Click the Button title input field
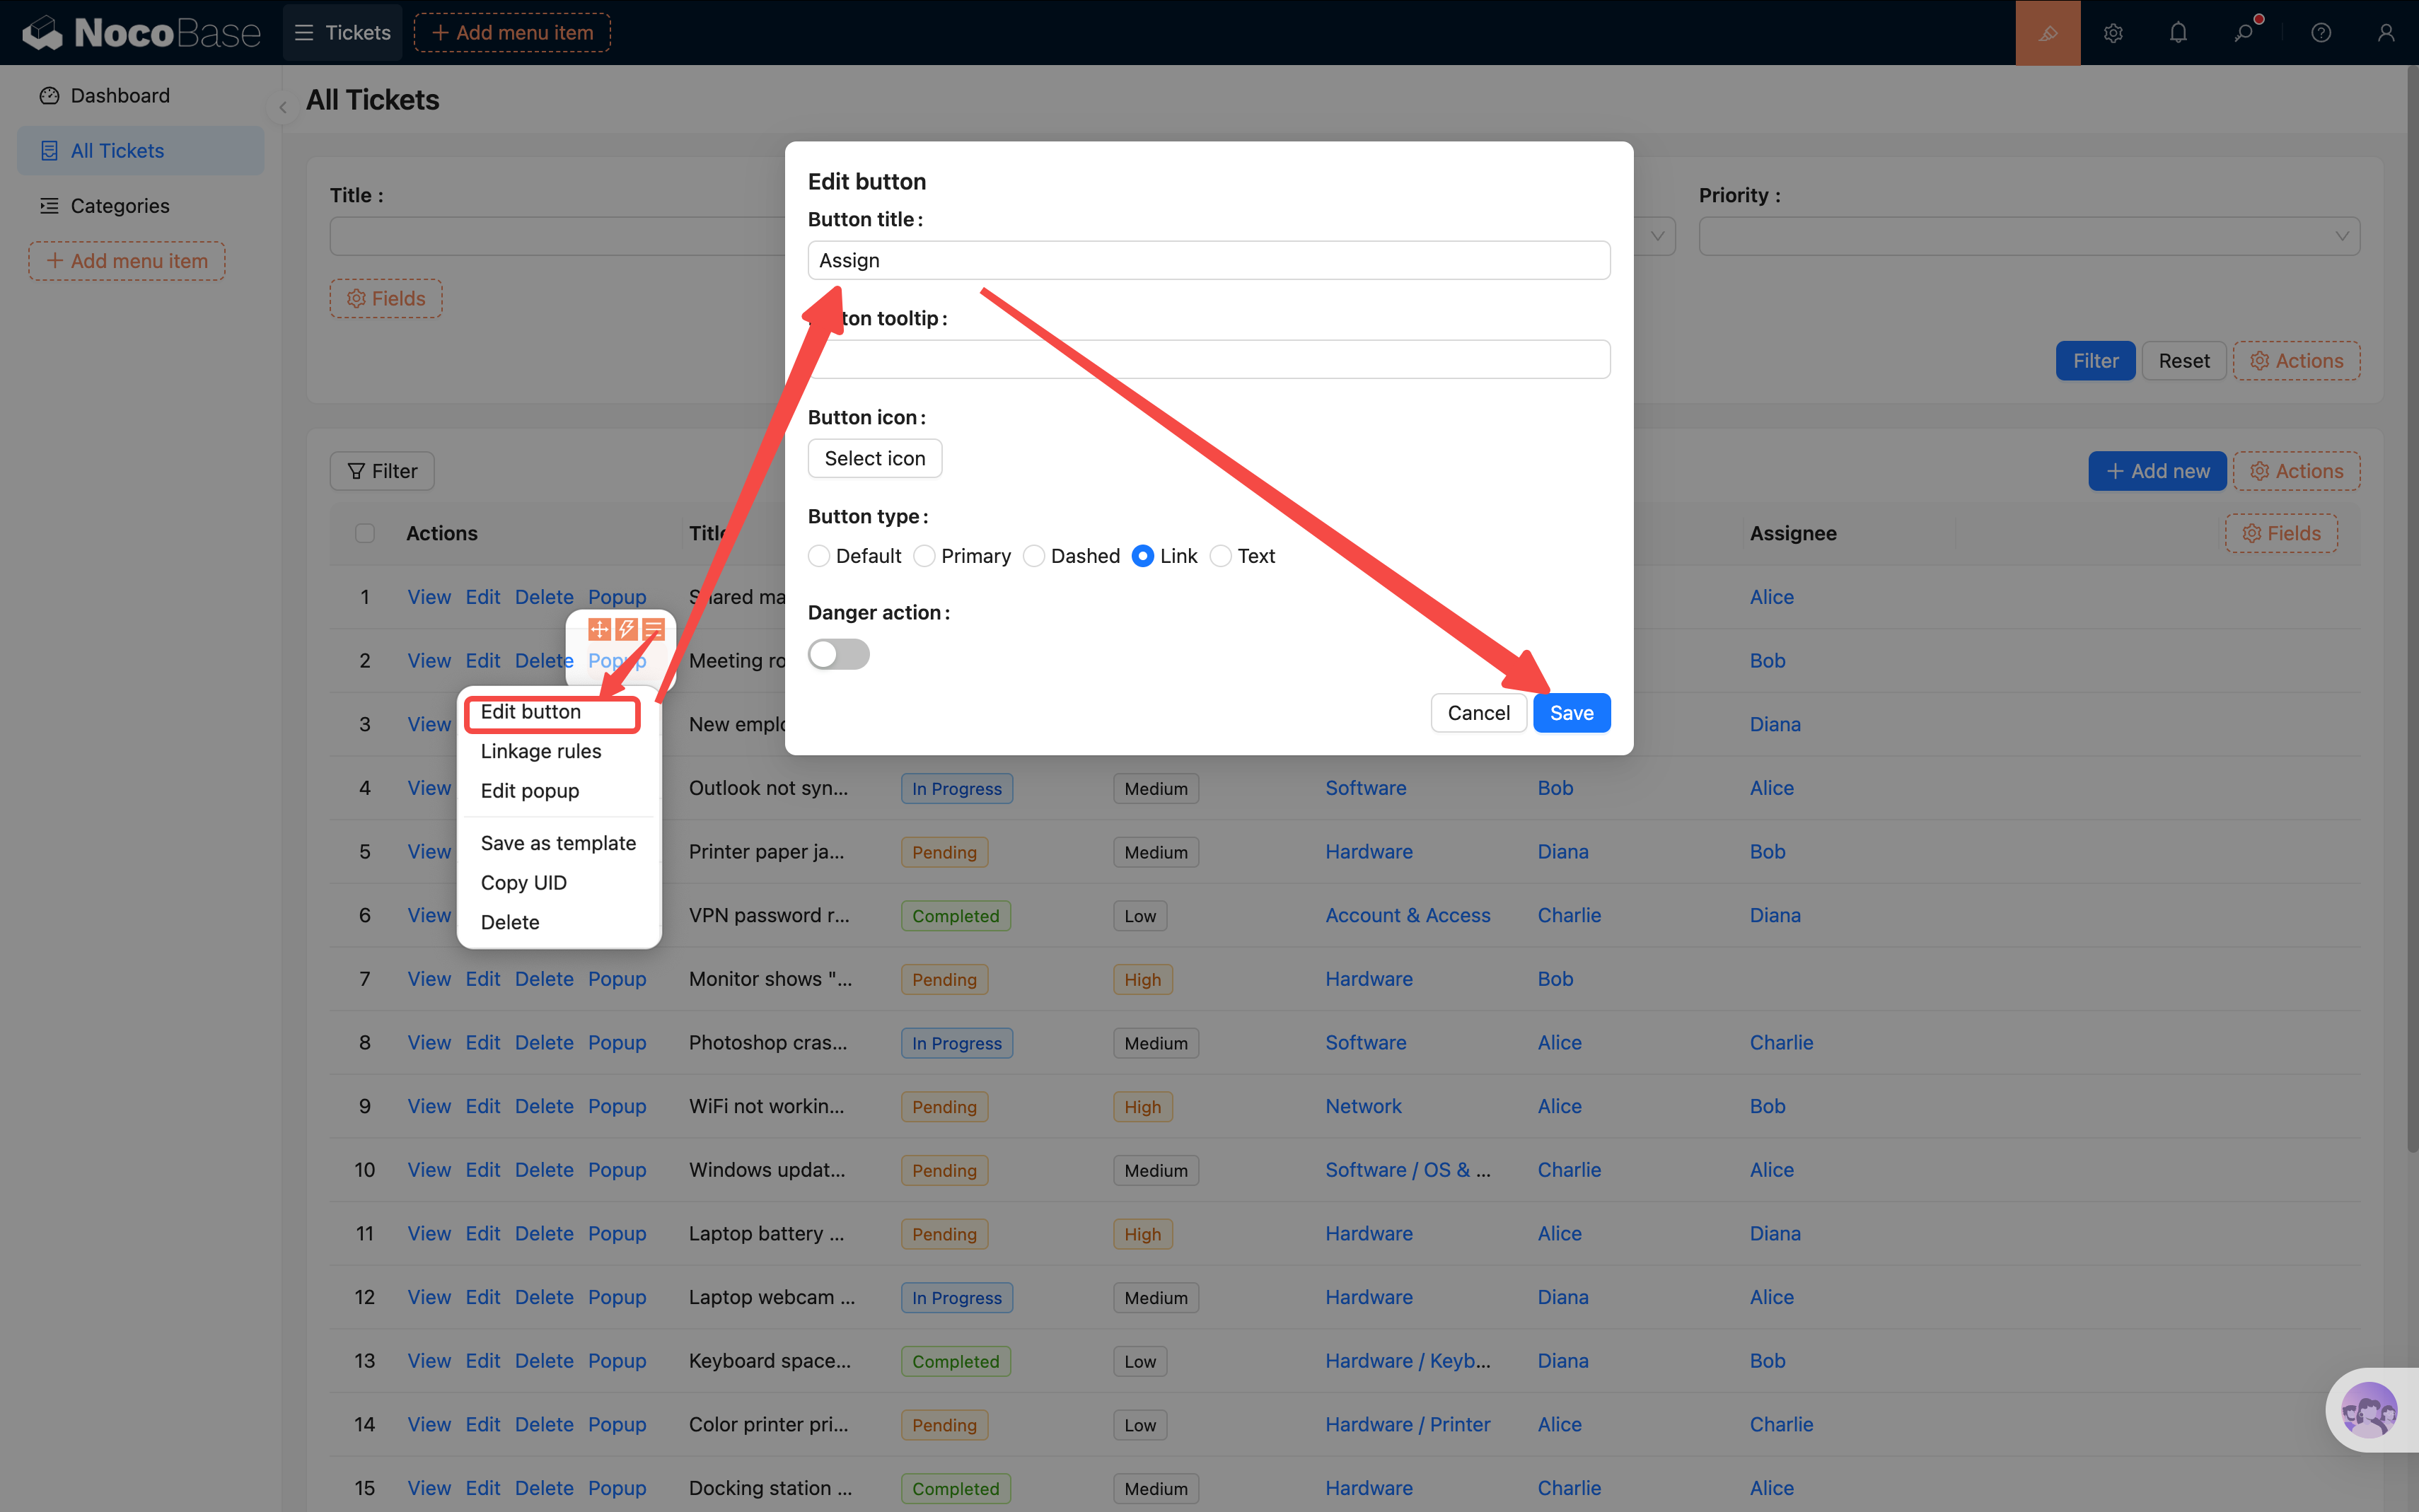Screen dimensions: 2419x1512 pyautogui.click(x=1208, y=261)
